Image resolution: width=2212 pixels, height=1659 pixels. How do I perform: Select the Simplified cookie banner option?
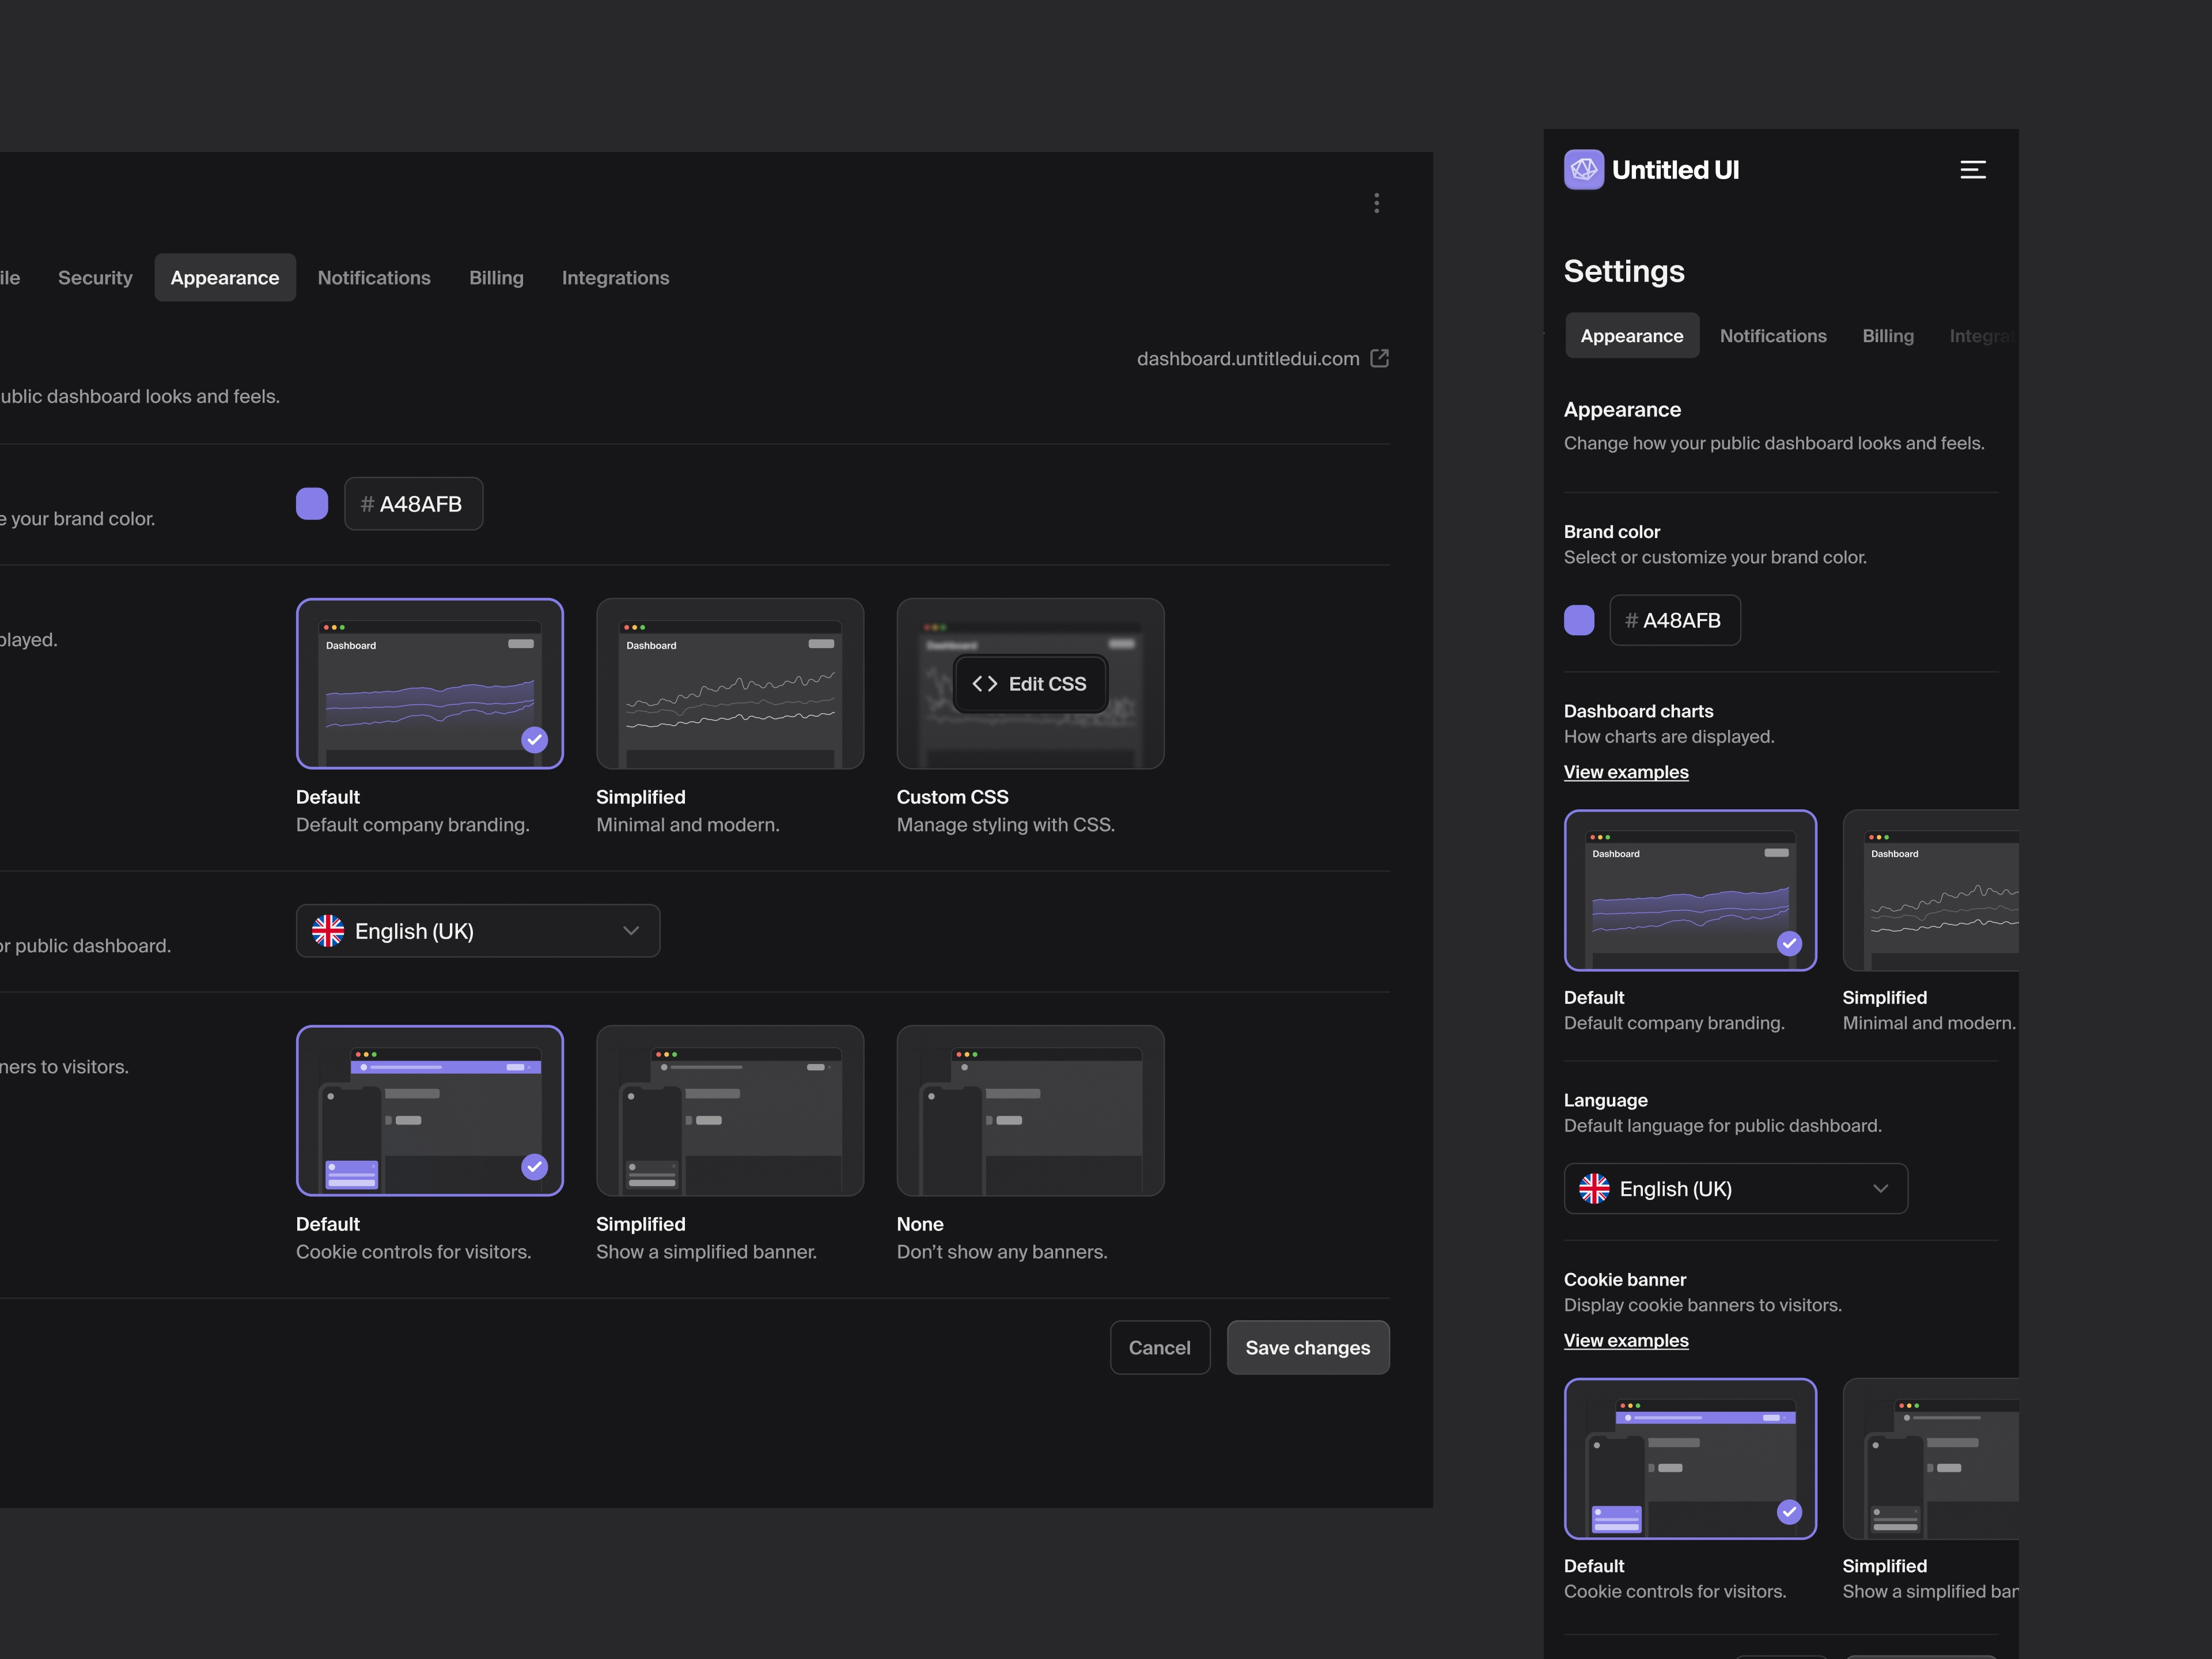pos(729,1110)
